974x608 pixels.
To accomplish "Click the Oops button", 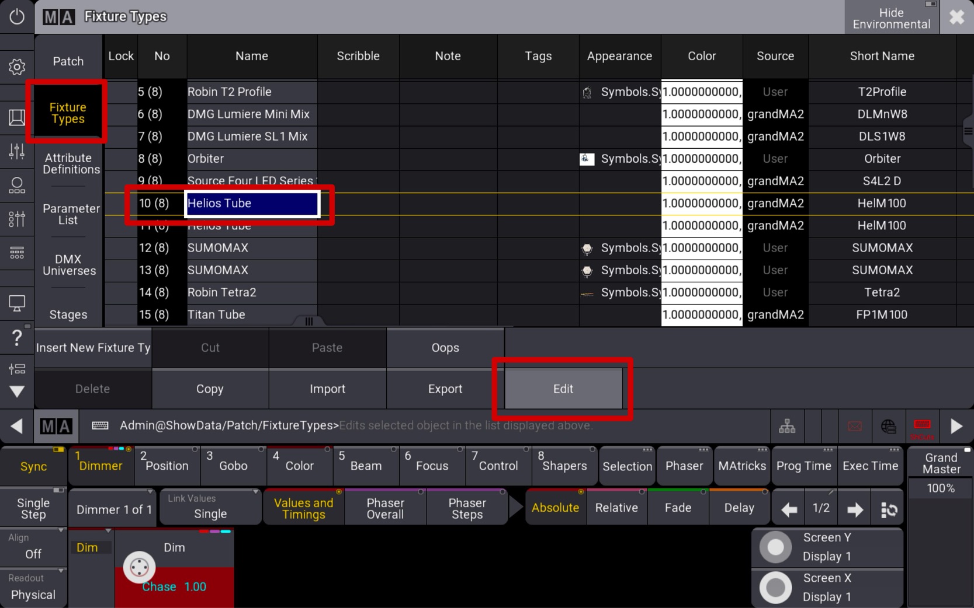I will 445,348.
